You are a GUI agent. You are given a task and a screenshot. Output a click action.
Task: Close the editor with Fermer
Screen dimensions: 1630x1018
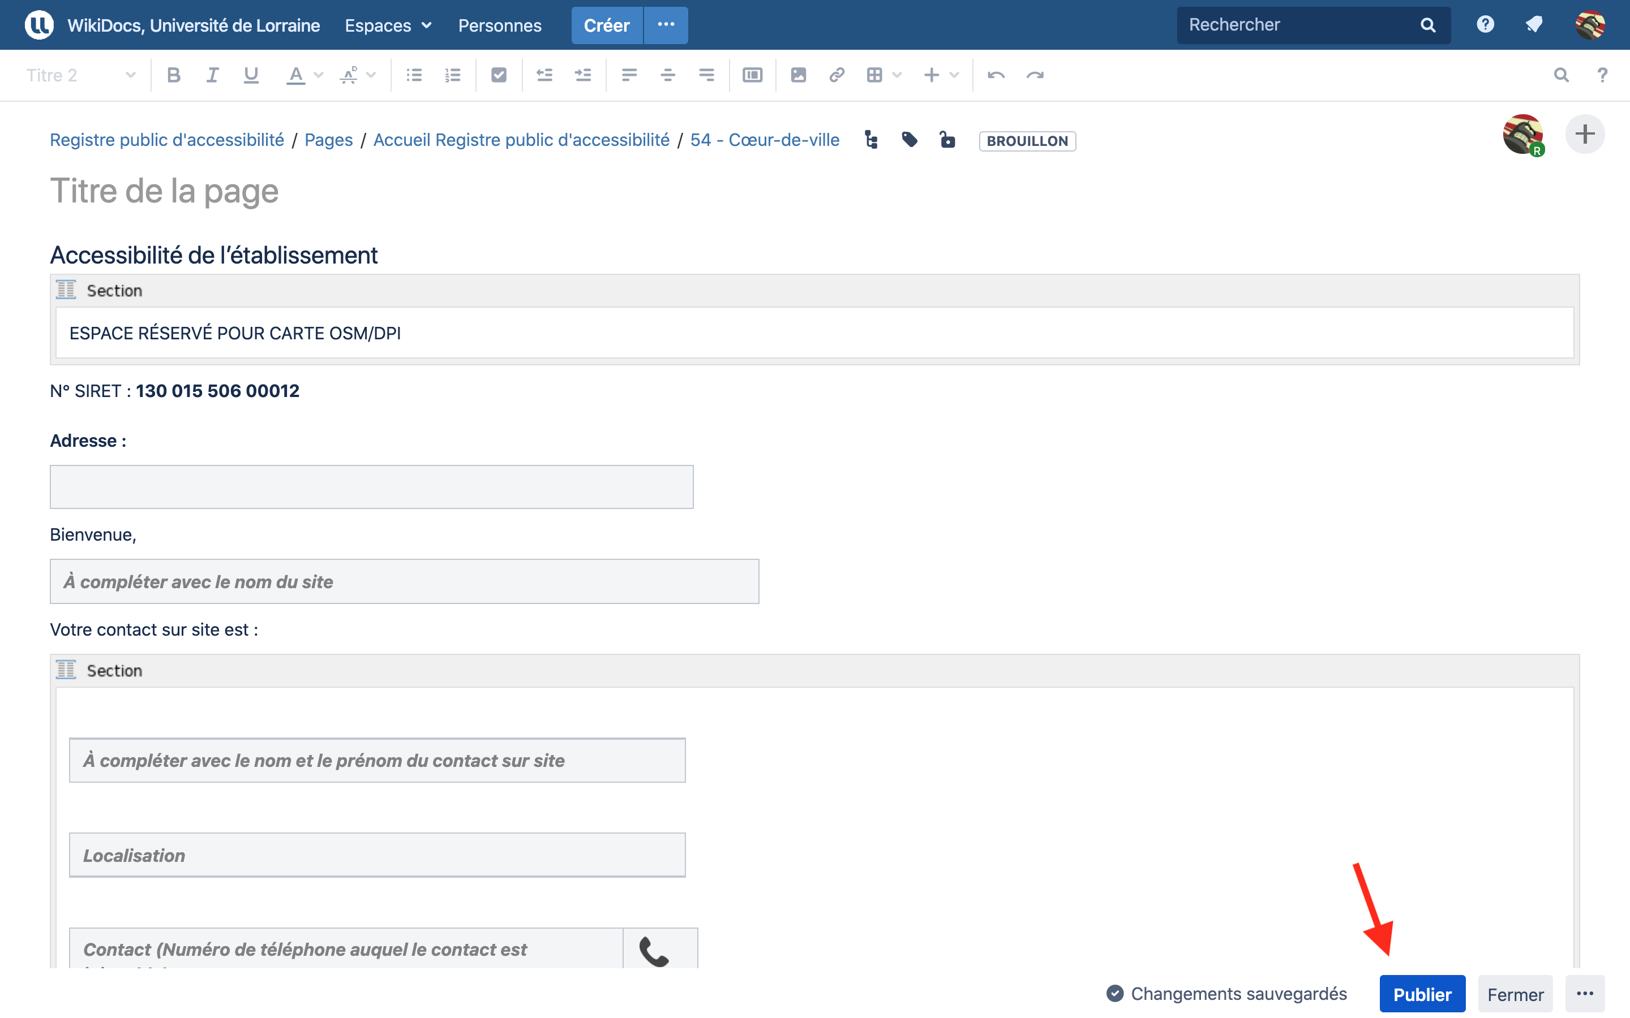tap(1516, 994)
